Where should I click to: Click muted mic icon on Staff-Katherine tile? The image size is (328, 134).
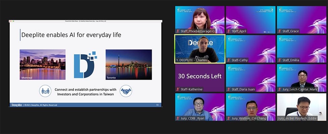point(178,89)
